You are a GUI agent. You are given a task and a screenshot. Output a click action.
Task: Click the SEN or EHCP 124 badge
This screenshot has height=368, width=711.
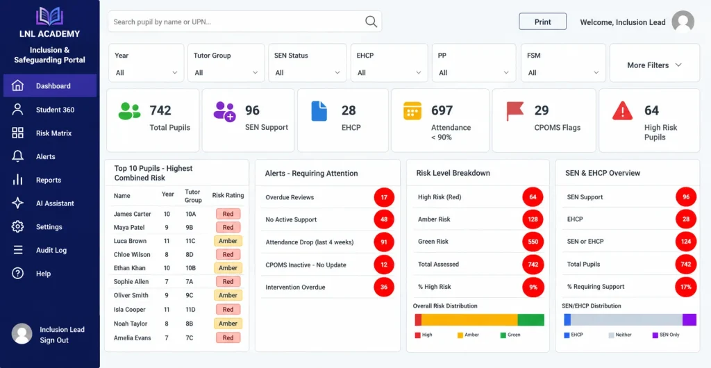point(686,242)
